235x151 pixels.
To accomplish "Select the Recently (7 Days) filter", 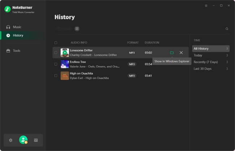I will pyautogui.click(x=211, y=62).
